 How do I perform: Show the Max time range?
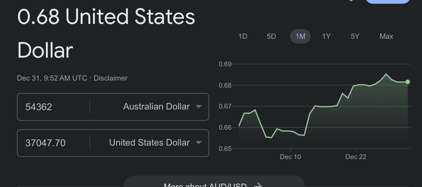(386, 36)
